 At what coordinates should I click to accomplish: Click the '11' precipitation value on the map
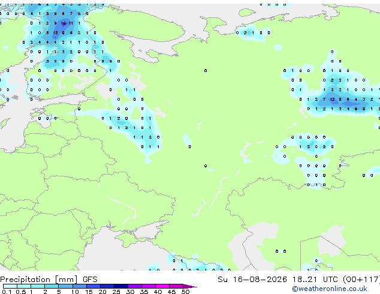[x=71, y=23]
